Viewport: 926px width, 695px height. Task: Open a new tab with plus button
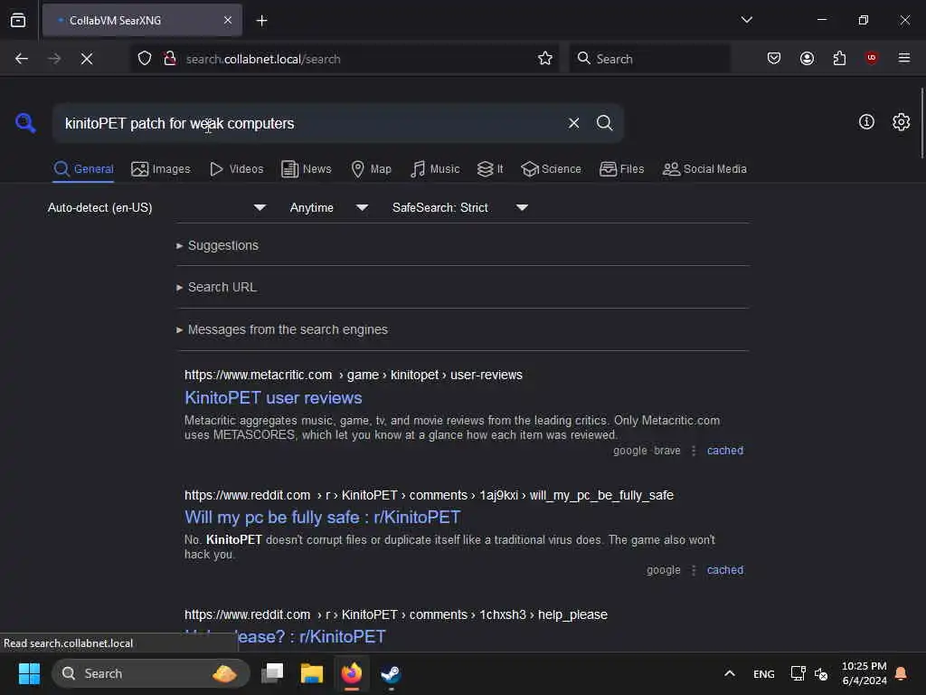(261, 21)
